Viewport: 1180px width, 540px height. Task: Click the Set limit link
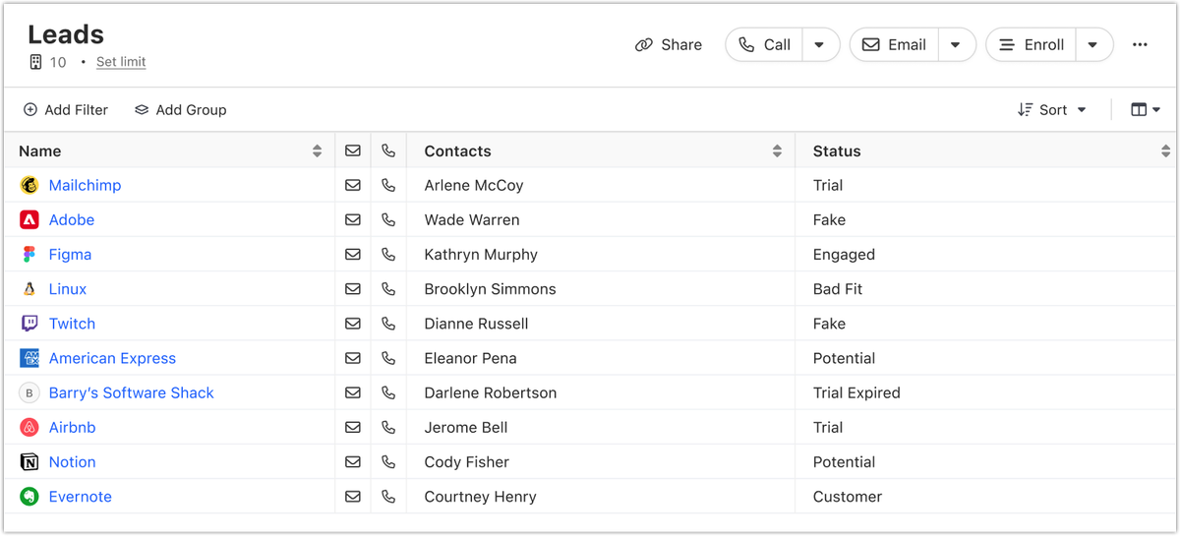click(x=121, y=62)
